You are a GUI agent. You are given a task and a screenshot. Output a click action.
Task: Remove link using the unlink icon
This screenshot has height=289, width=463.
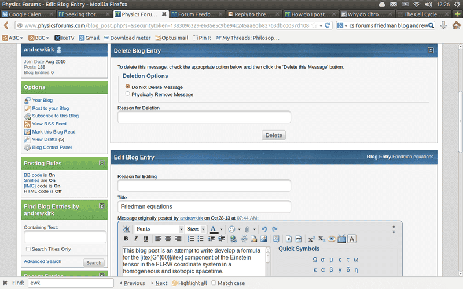click(244, 239)
